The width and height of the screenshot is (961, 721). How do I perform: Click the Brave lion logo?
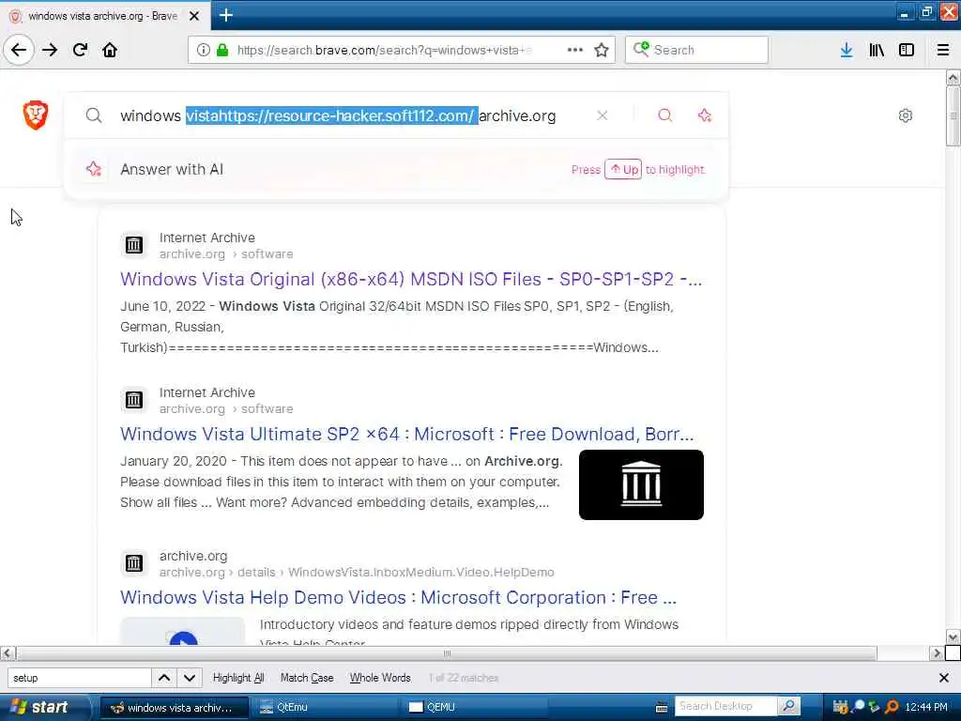[36, 115]
